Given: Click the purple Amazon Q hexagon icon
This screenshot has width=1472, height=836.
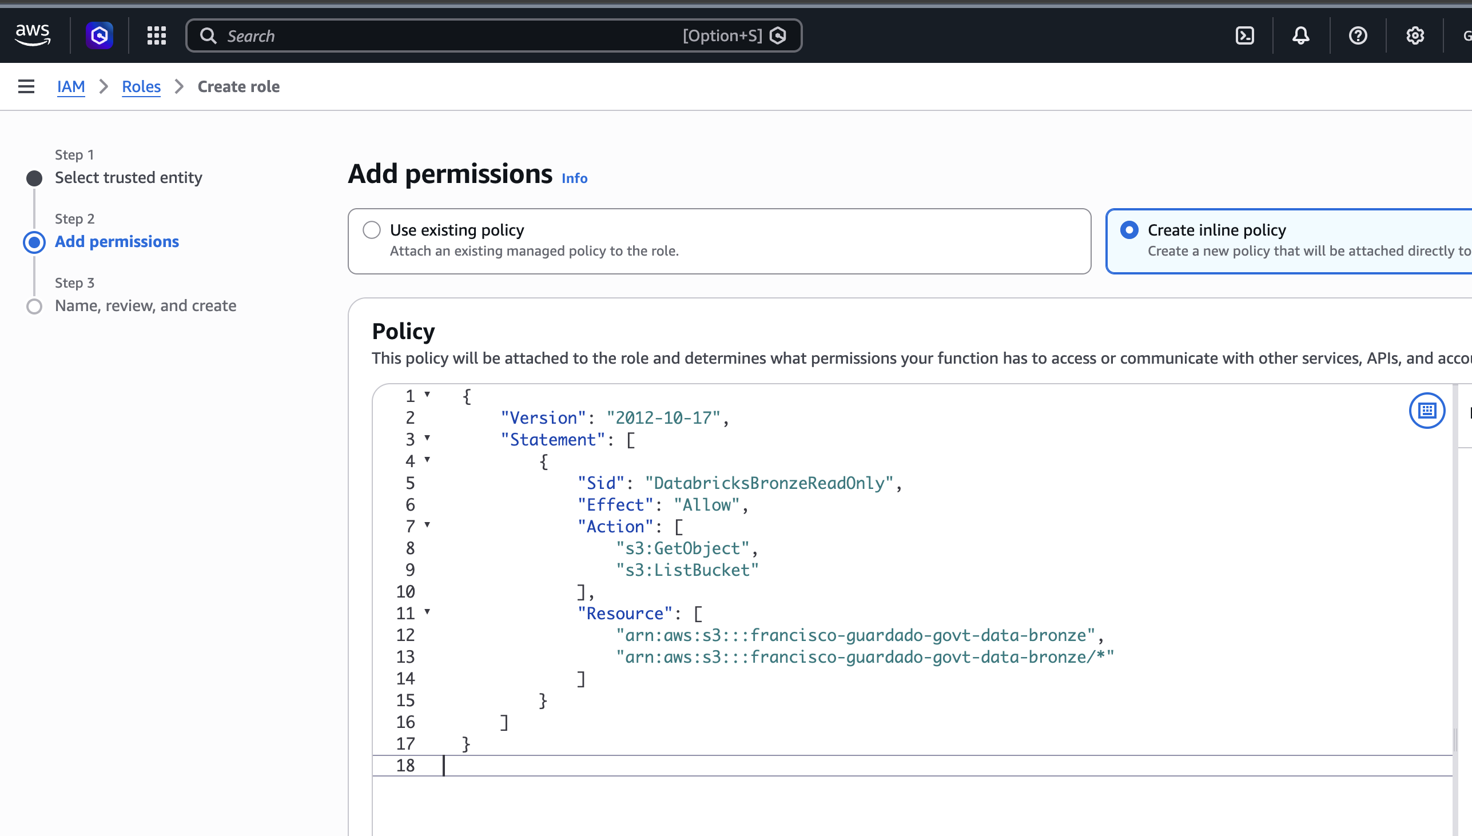Looking at the screenshot, I should pos(100,35).
